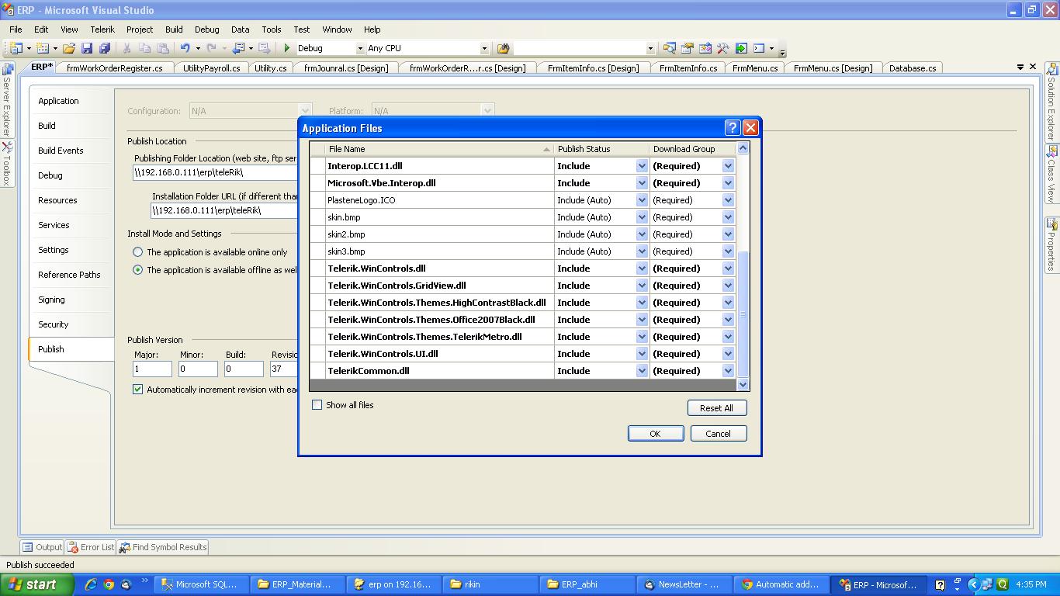The width and height of the screenshot is (1060, 596).
Task: Open the Server Explorer side panel
Action: (x=6, y=102)
